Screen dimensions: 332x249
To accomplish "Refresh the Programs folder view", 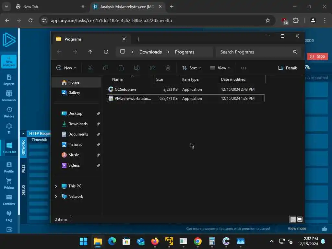I will [106, 52].
